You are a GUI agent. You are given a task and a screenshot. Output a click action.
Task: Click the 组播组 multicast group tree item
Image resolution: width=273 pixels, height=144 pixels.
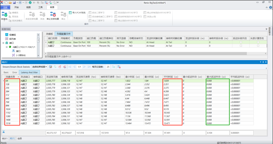(x=10, y=35)
